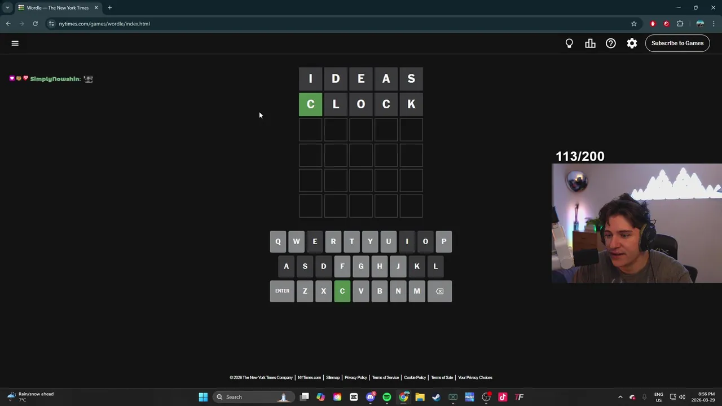Open CapCut from the taskbar
722x406 pixels.
pos(354,397)
